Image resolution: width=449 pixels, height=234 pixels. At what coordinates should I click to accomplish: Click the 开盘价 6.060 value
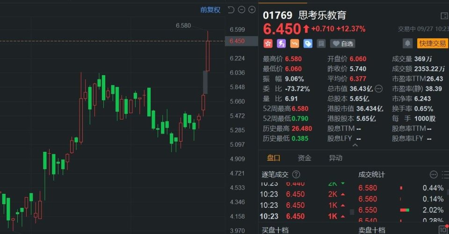[x=358, y=59]
